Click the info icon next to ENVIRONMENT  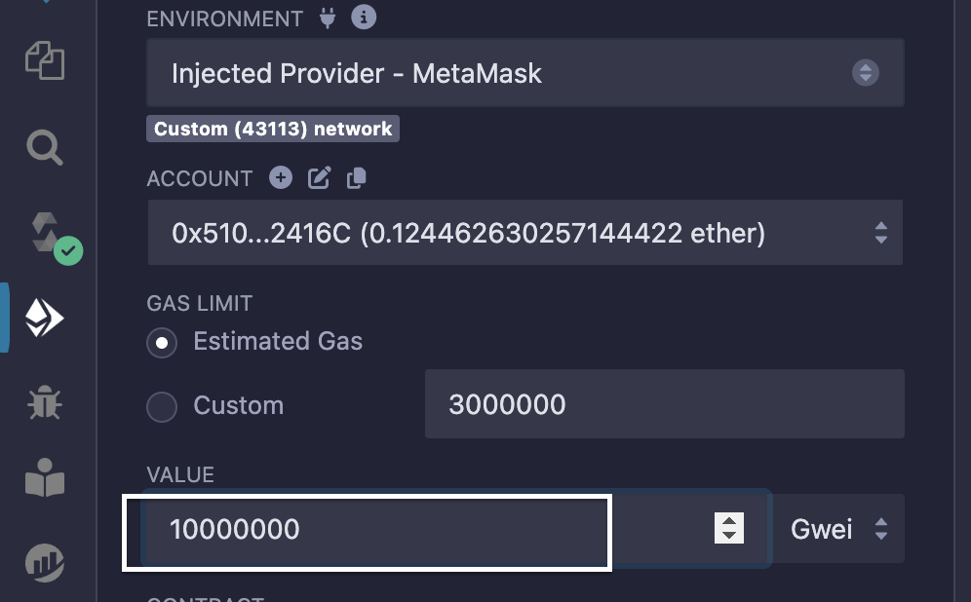pyautogui.click(x=364, y=18)
